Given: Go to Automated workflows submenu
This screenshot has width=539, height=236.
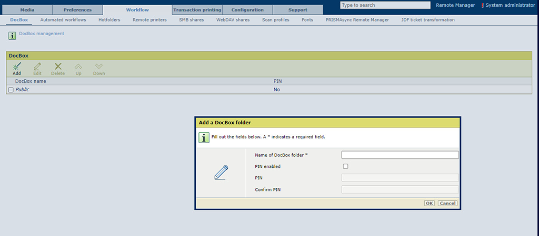Looking at the screenshot, I should coord(63,20).
